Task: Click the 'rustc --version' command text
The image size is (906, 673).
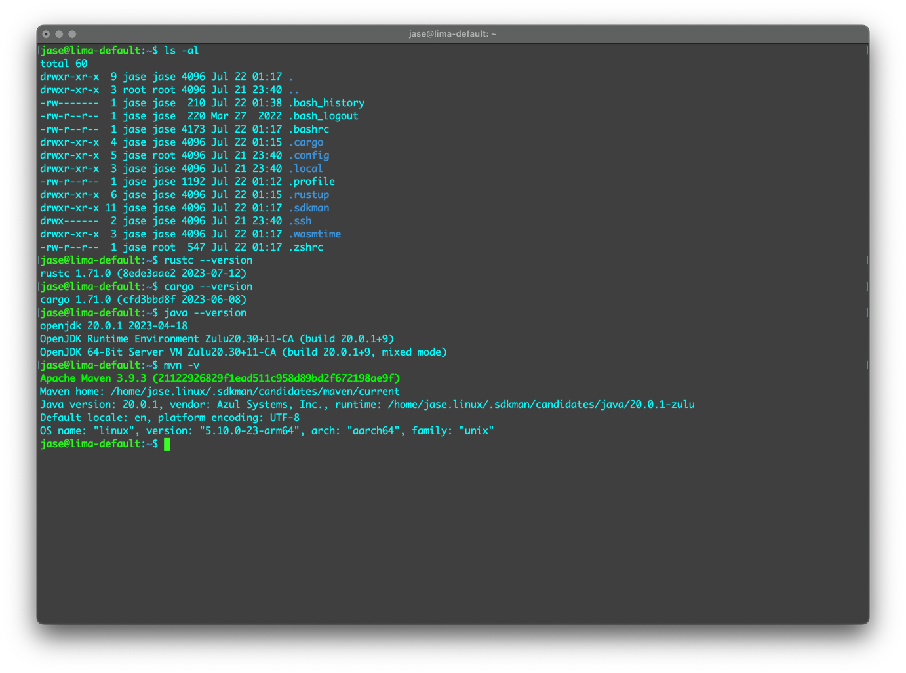Action: tap(208, 260)
